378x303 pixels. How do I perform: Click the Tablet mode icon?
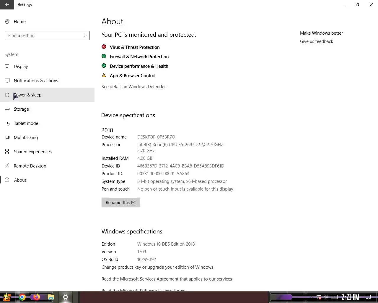pyautogui.click(x=7, y=123)
